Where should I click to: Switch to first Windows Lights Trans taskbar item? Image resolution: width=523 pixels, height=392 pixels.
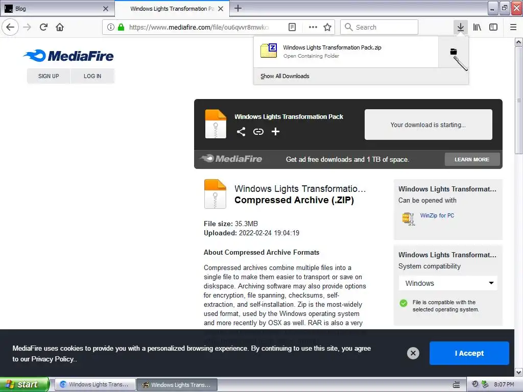click(x=95, y=384)
